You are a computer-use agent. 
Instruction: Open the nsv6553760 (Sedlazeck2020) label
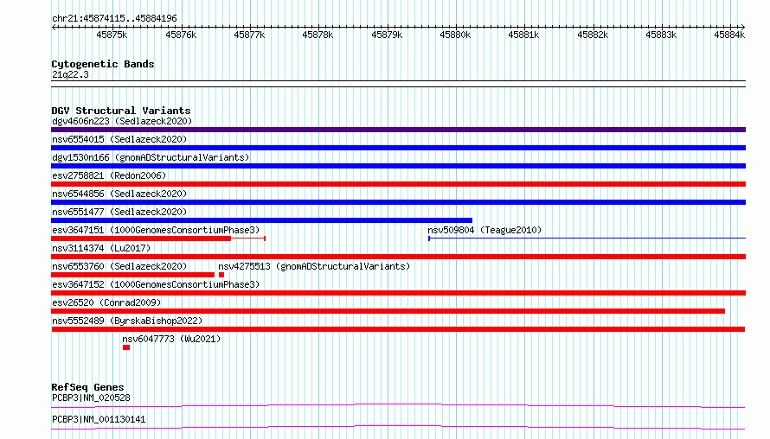tap(119, 266)
